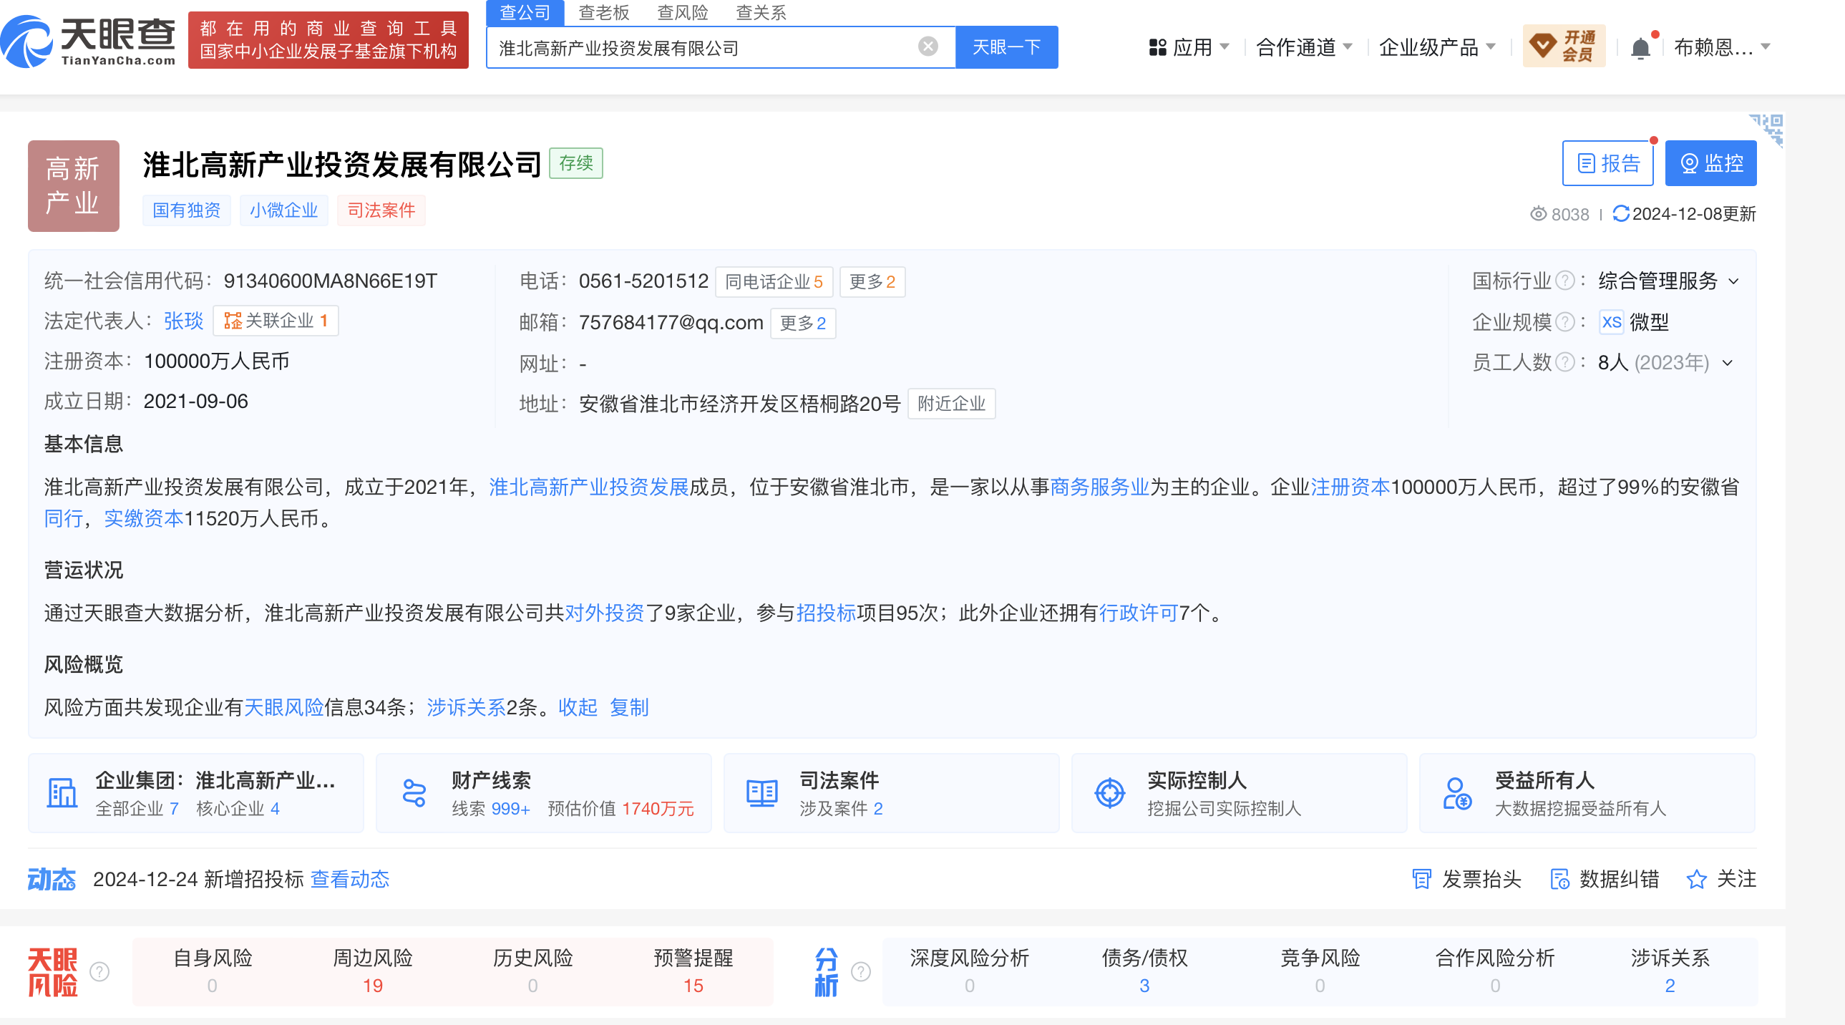The width and height of the screenshot is (1845, 1025).
Task: Switch to 查风险 search tab
Action: pos(682,12)
